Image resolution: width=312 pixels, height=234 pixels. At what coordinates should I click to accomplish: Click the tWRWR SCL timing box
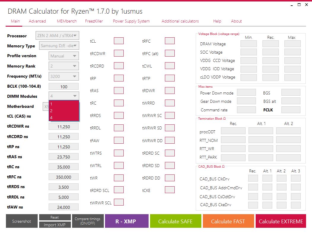[x=119, y=202]
